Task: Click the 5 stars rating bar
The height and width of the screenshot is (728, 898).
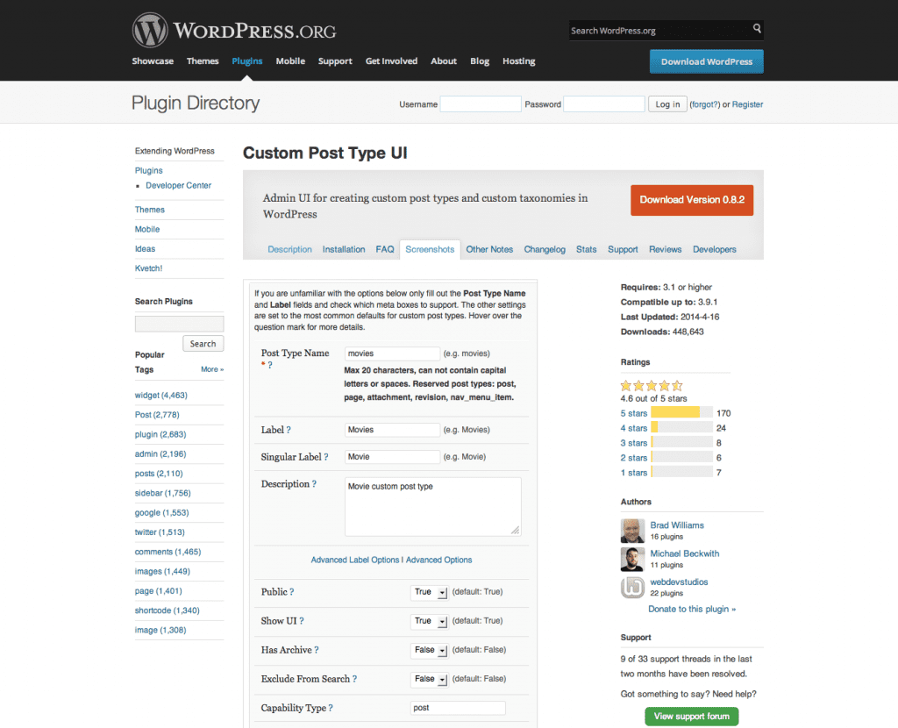Action: [x=681, y=413]
